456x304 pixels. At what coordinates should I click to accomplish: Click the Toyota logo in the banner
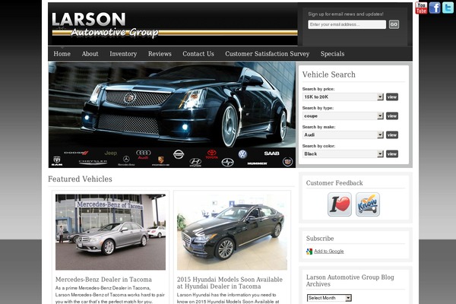(x=212, y=154)
